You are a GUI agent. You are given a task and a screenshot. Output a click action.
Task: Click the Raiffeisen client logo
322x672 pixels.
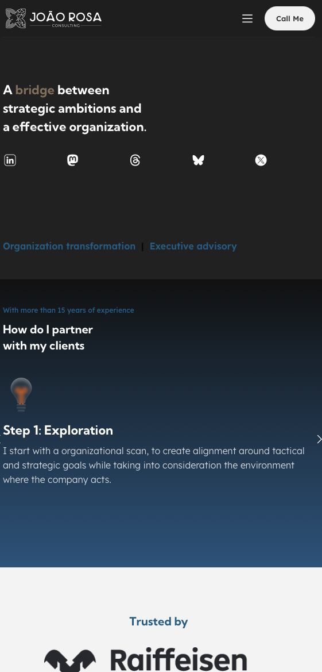146,659
